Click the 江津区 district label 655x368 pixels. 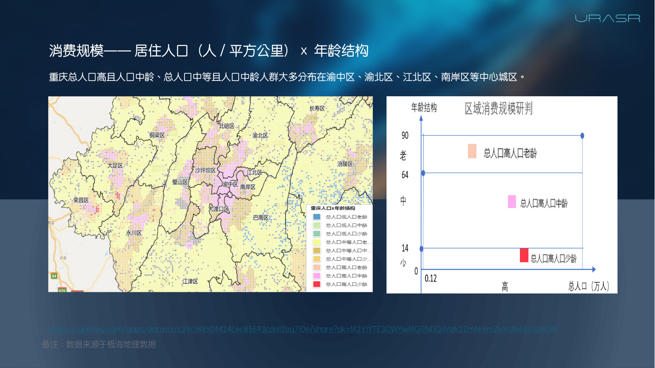click(x=190, y=282)
